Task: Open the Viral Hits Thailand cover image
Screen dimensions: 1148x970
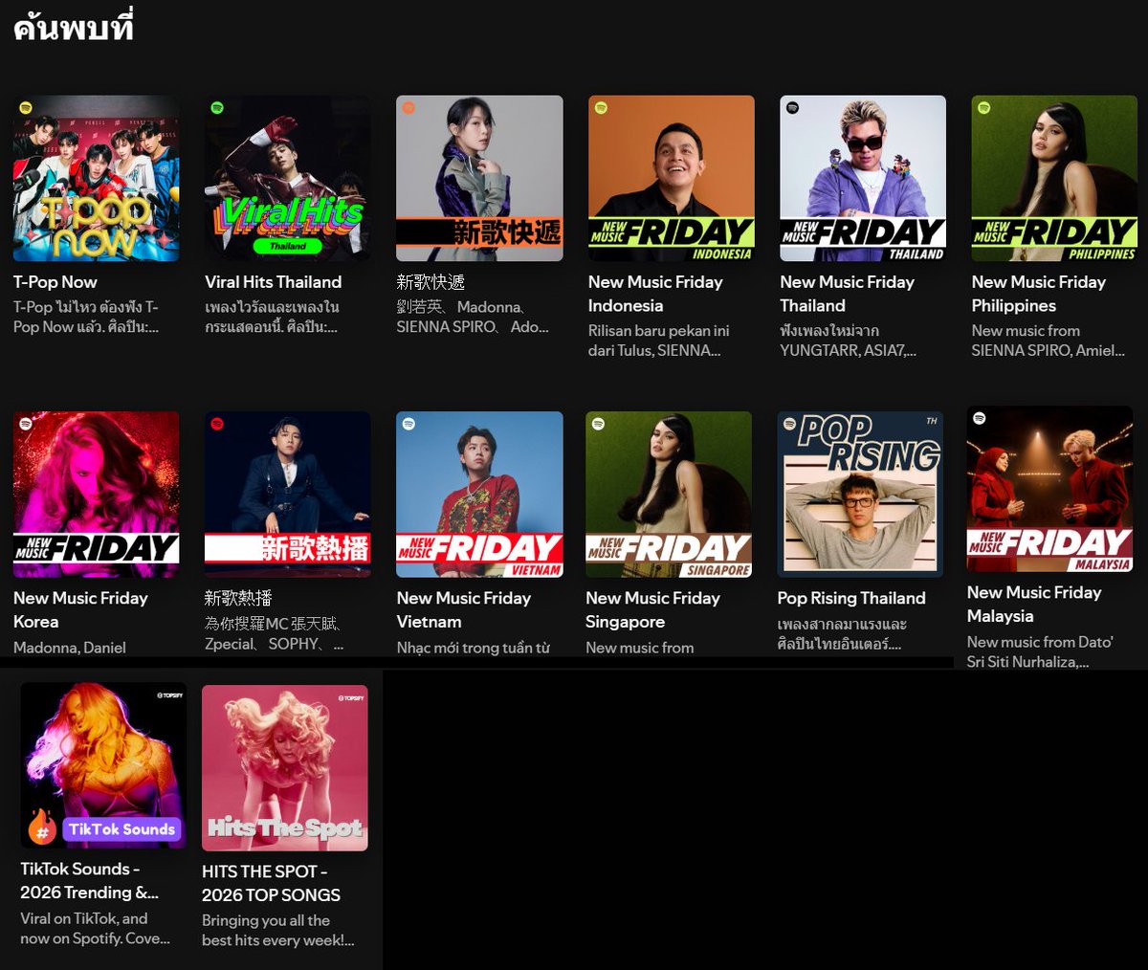Action: click(287, 178)
